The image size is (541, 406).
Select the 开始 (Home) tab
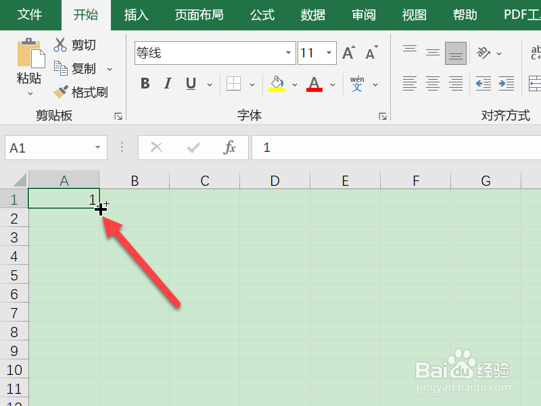pos(86,15)
